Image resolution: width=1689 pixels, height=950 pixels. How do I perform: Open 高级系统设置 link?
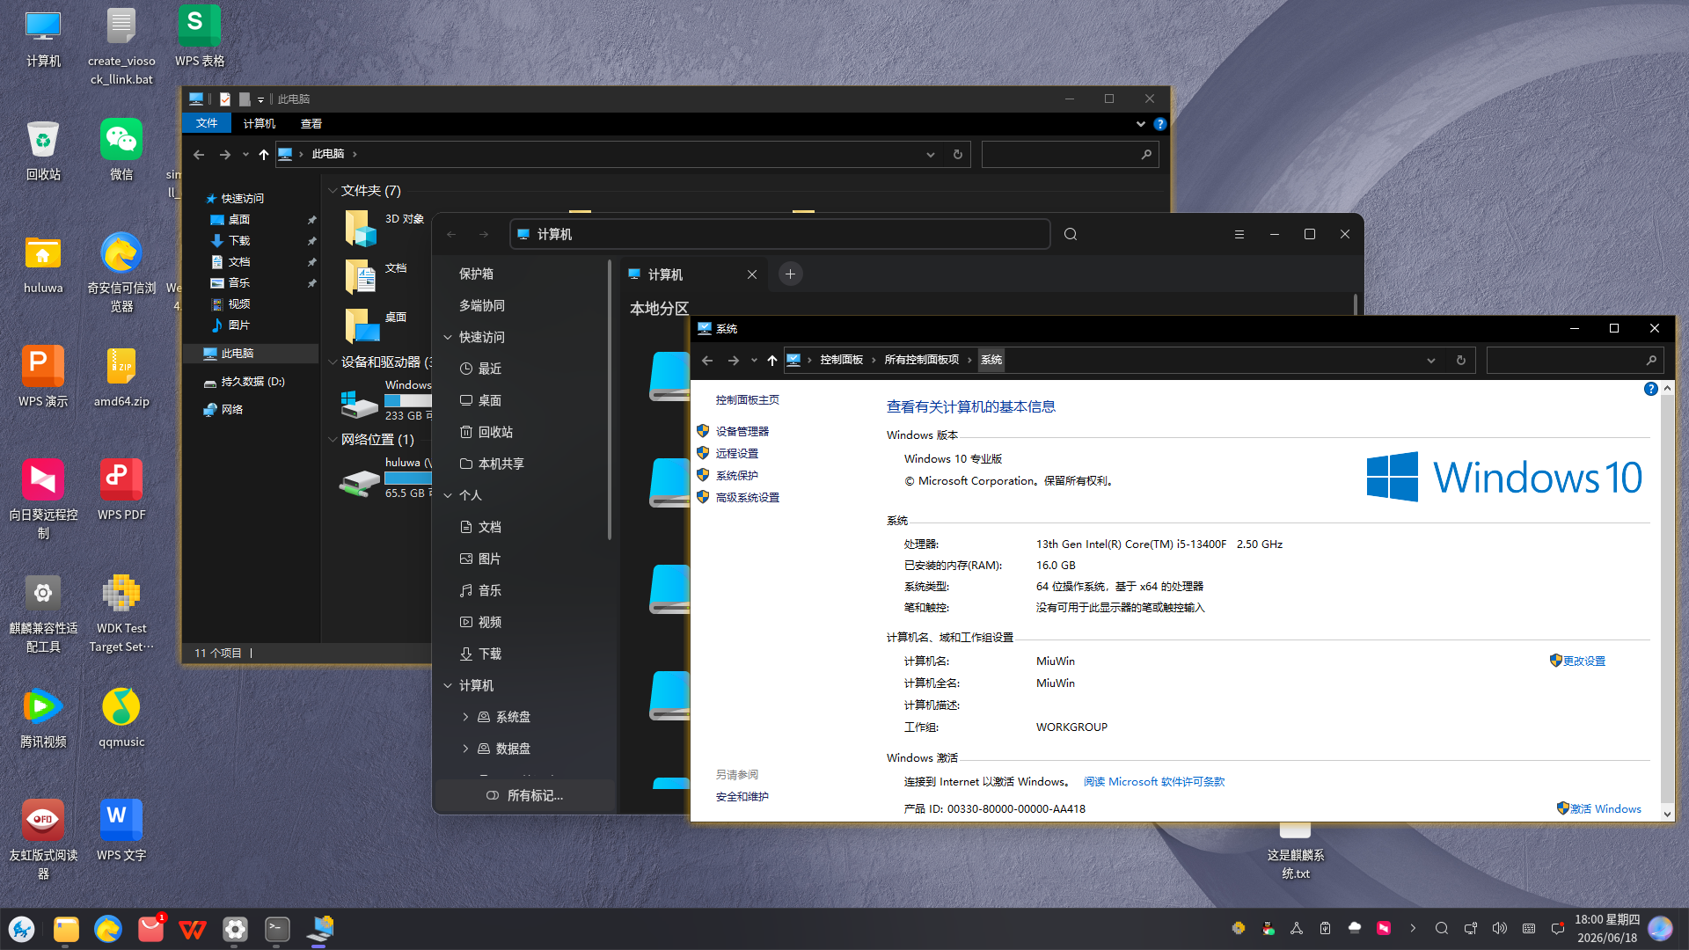click(748, 497)
